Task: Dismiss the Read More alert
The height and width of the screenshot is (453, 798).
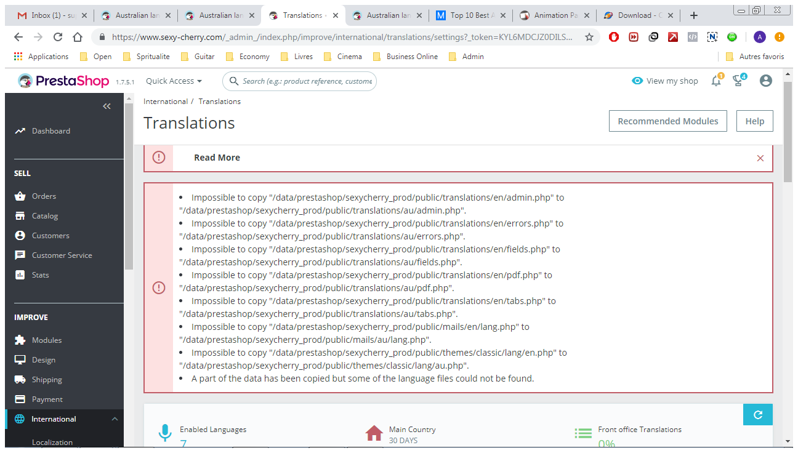Action: 760,158
